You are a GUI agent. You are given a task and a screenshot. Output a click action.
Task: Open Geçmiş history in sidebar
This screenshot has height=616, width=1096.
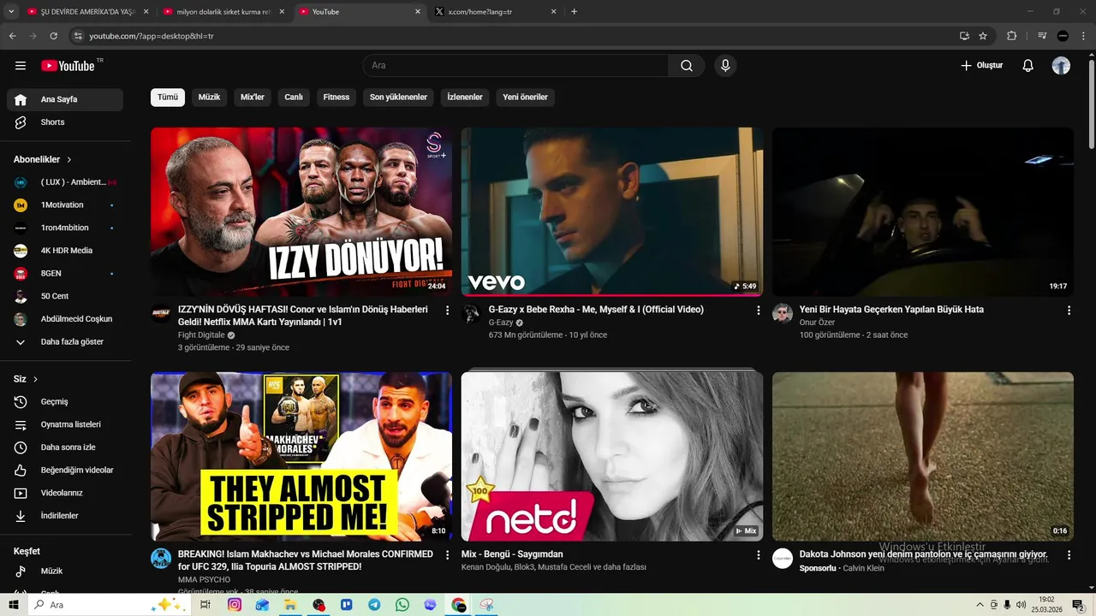coord(65,402)
